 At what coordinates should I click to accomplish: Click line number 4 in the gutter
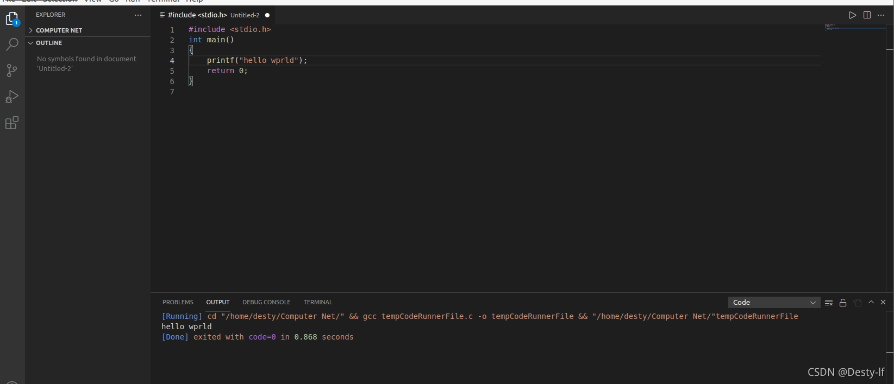(x=172, y=61)
